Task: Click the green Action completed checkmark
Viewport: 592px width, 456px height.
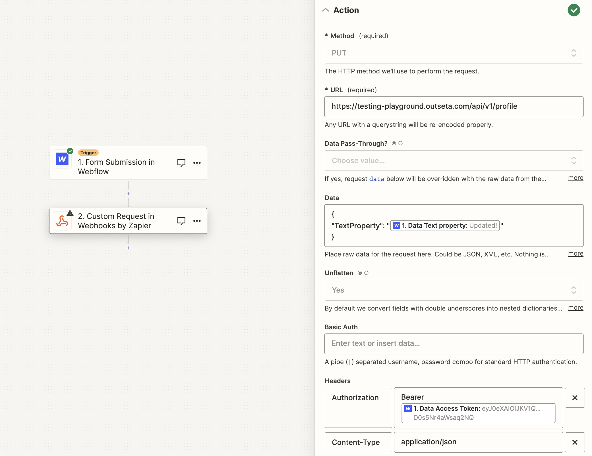Action: (x=574, y=10)
